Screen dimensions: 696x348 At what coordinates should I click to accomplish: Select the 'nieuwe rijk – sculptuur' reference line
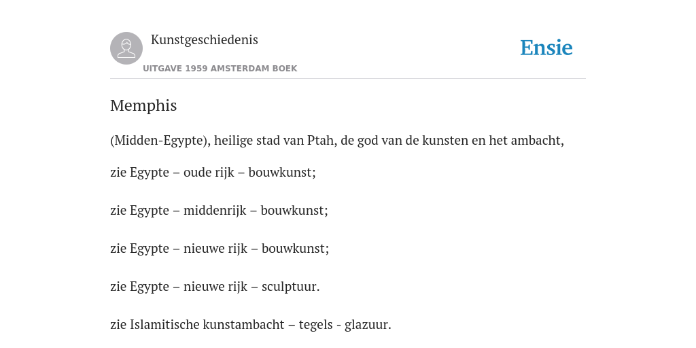point(215,287)
